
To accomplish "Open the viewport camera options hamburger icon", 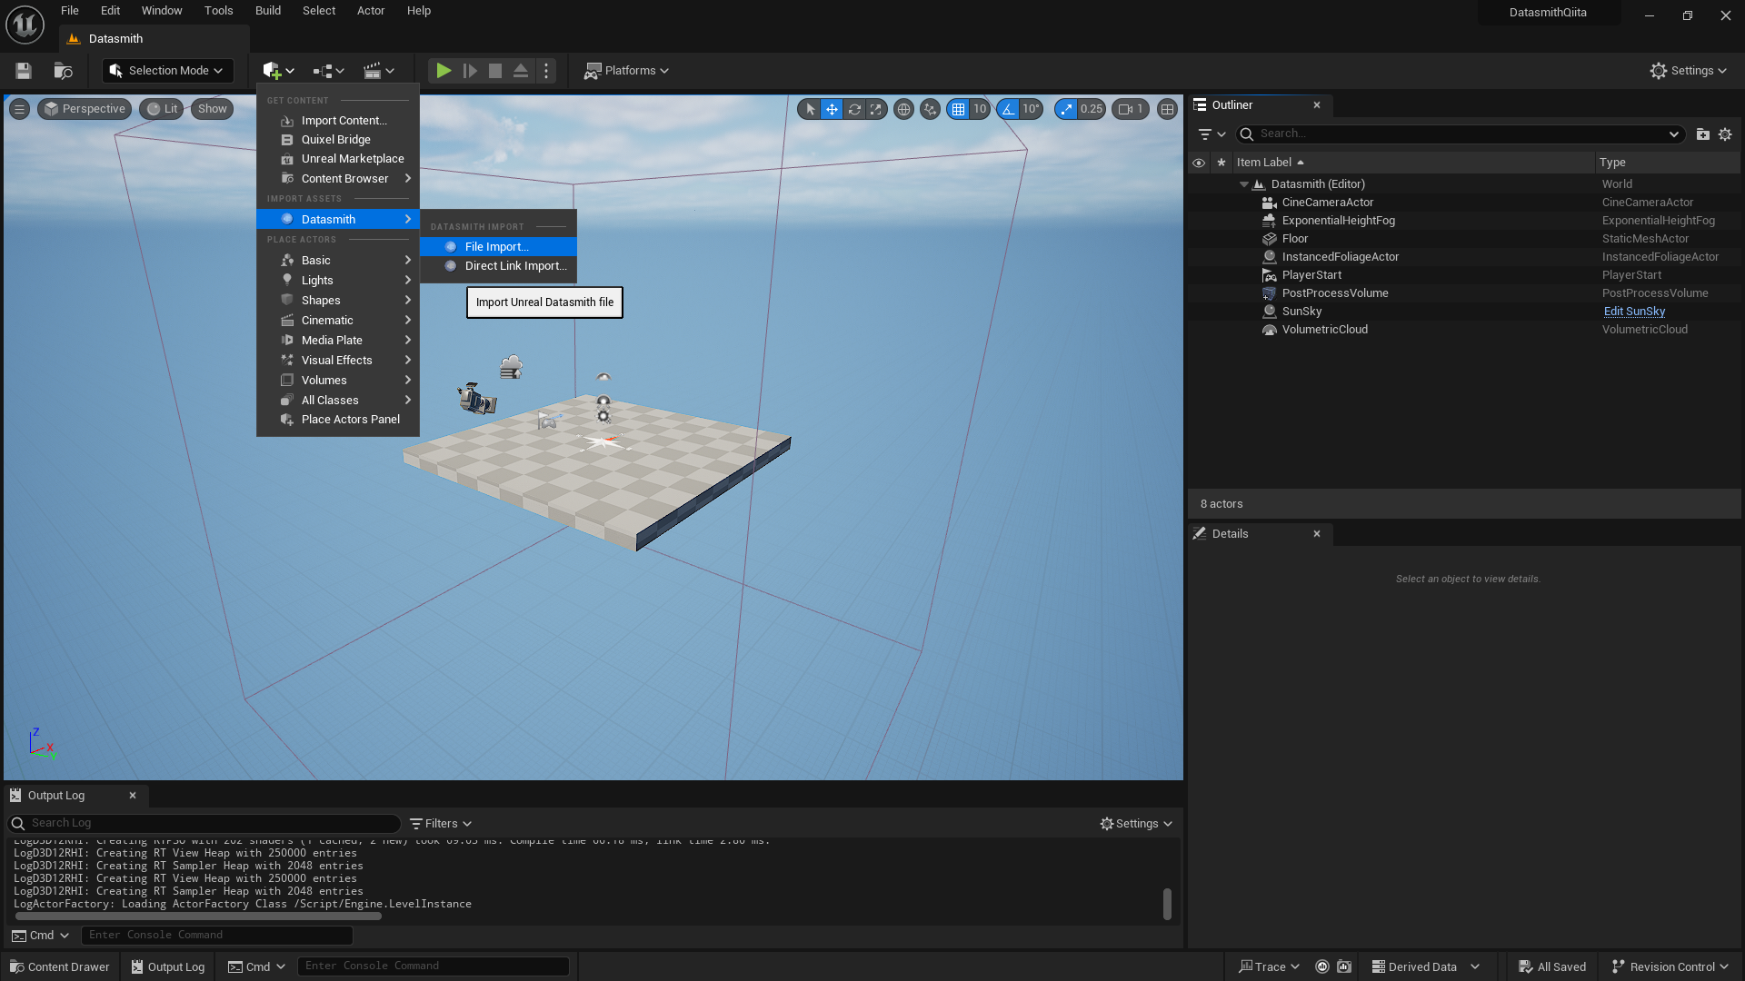I will pyautogui.click(x=19, y=108).
